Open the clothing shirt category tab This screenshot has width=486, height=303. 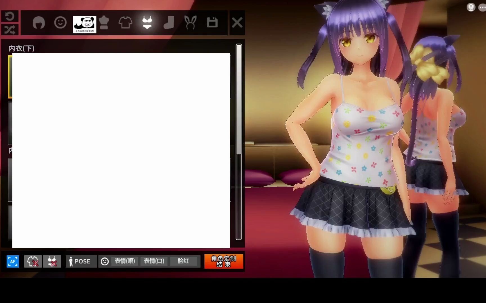(x=125, y=22)
